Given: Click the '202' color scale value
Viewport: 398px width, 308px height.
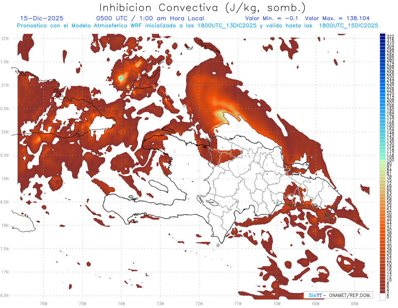Looking at the screenshot, I should [x=390, y=103].
